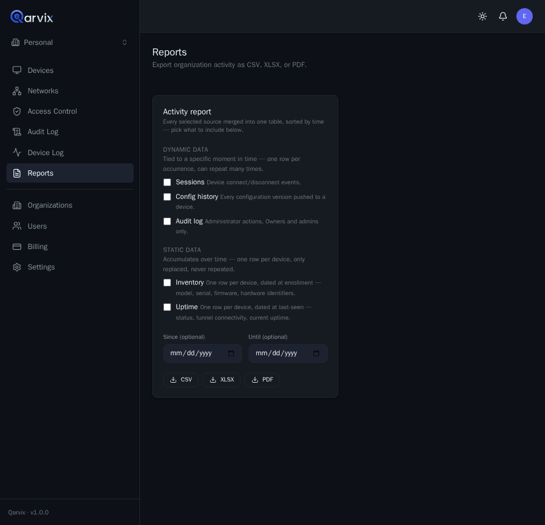
Task: Navigate to Access Control
Action: (x=70, y=111)
